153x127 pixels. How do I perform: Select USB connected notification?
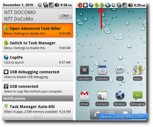(38, 89)
